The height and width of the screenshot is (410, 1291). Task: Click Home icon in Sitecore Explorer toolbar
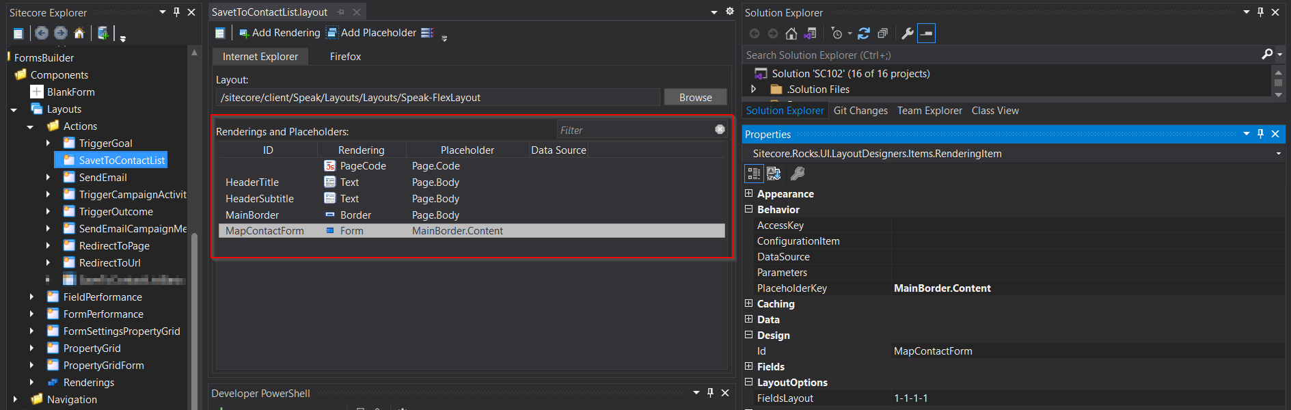79,33
